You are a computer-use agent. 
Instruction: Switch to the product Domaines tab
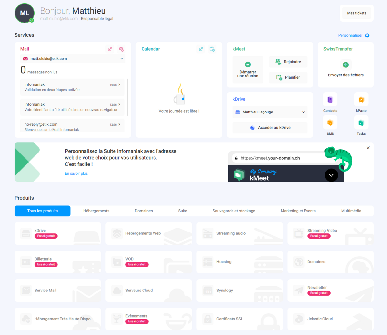(144, 211)
